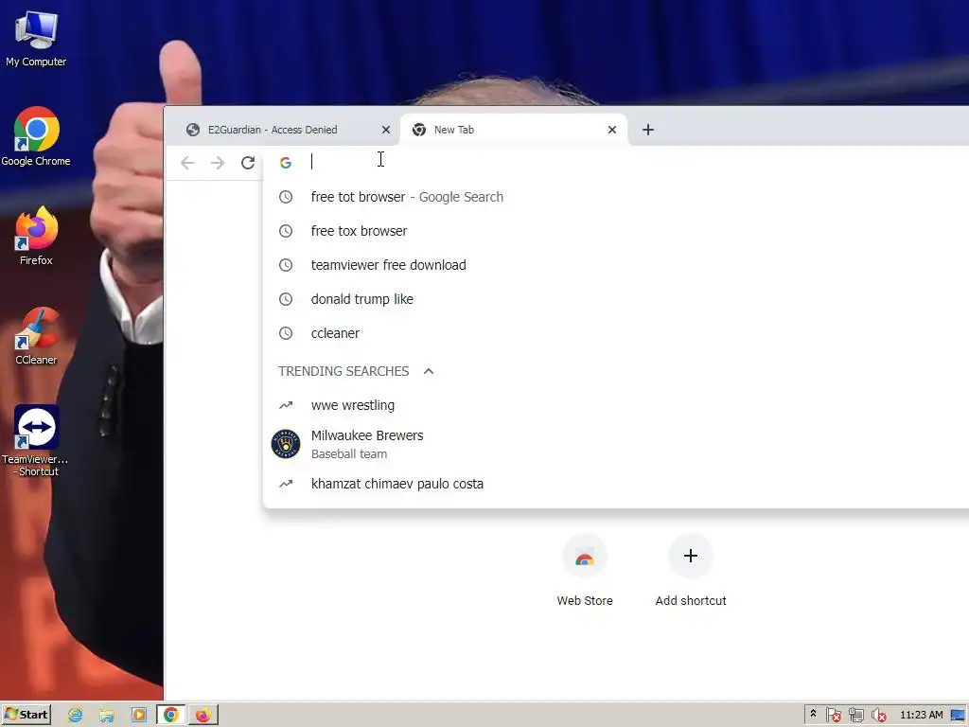Select 'teamviewer free download' suggestion
This screenshot has width=969, height=727.
(616, 265)
